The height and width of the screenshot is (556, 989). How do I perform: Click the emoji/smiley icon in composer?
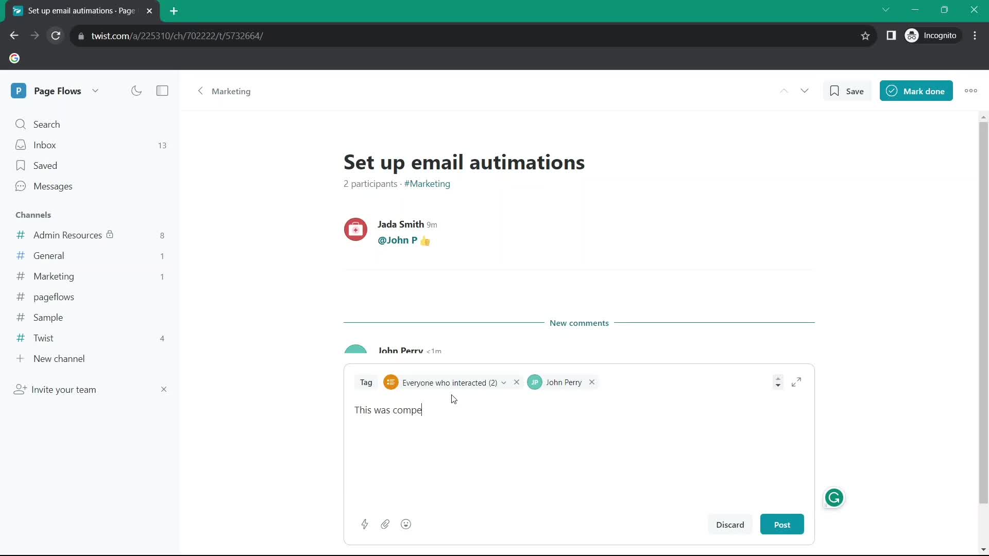tap(406, 524)
